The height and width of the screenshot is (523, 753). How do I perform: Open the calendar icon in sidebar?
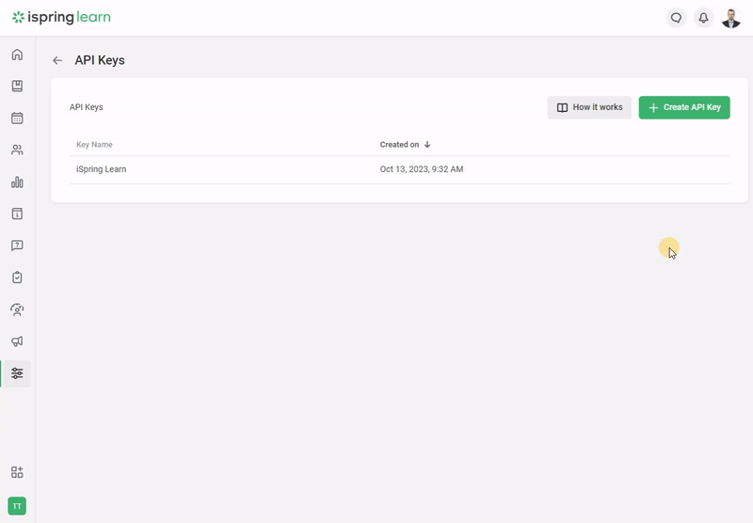coord(17,119)
